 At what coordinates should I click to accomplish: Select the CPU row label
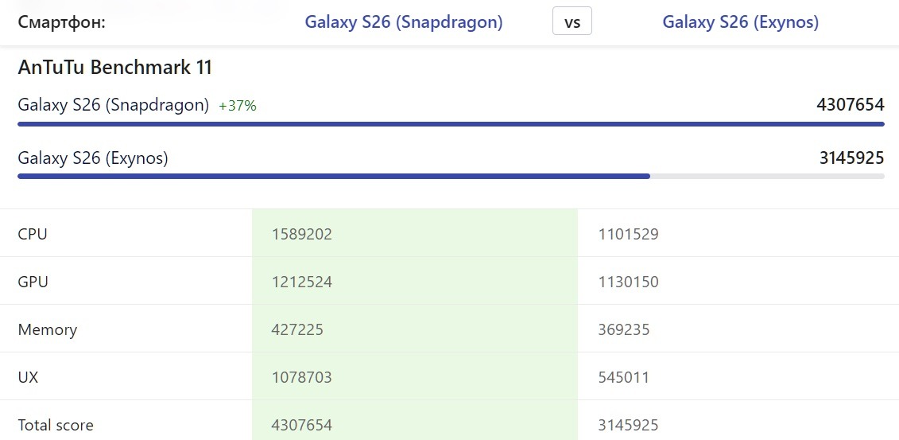click(33, 234)
